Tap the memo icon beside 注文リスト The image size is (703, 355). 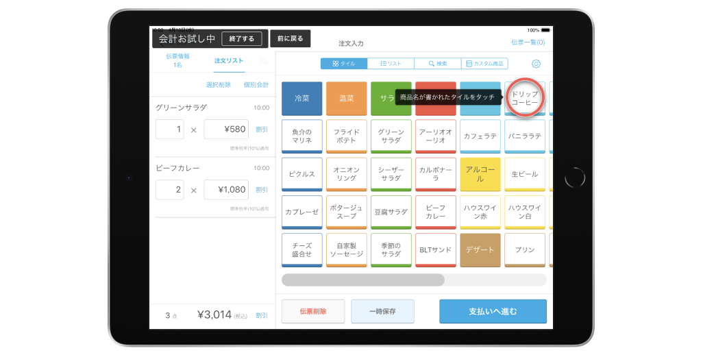click(x=263, y=61)
